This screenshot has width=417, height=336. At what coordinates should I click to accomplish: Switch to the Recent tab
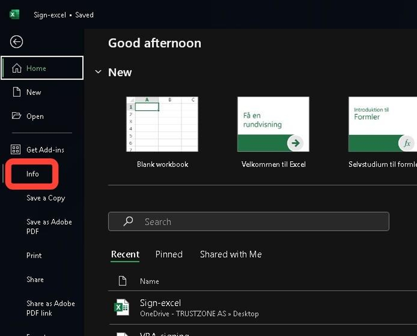tap(125, 254)
